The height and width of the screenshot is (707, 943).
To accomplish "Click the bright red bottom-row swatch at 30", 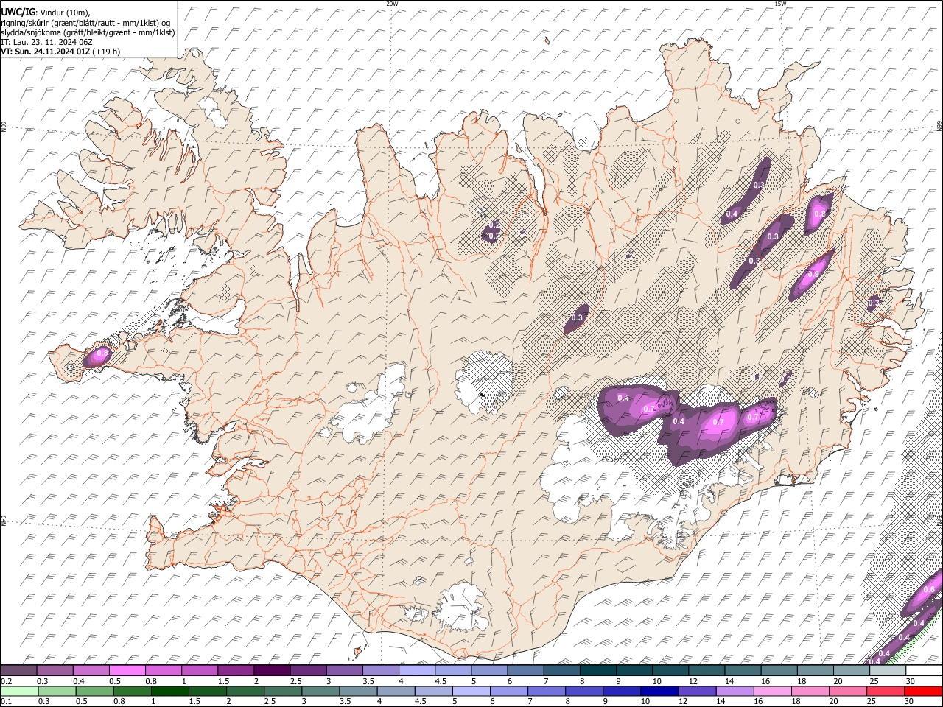I will click(923, 691).
